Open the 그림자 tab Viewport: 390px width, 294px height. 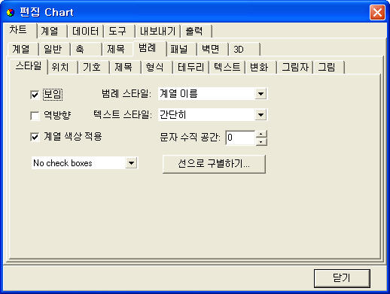[295, 67]
